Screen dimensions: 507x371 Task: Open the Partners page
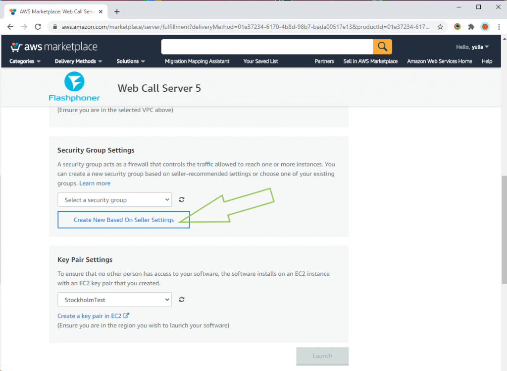(x=324, y=61)
